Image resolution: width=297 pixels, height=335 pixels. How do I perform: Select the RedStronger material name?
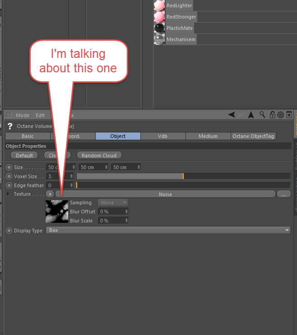point(181,17)
